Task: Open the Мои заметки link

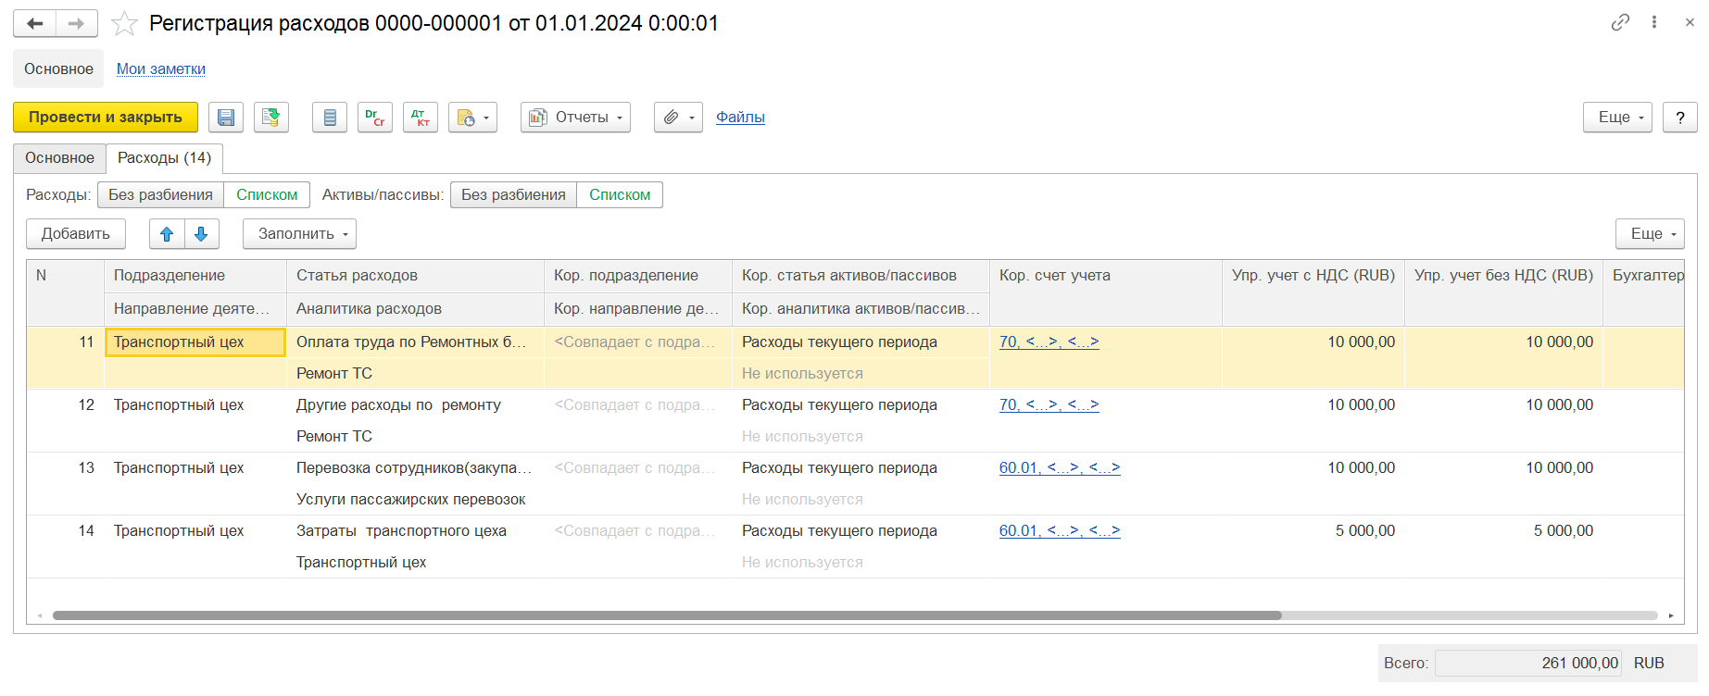Action: [161, 69]
